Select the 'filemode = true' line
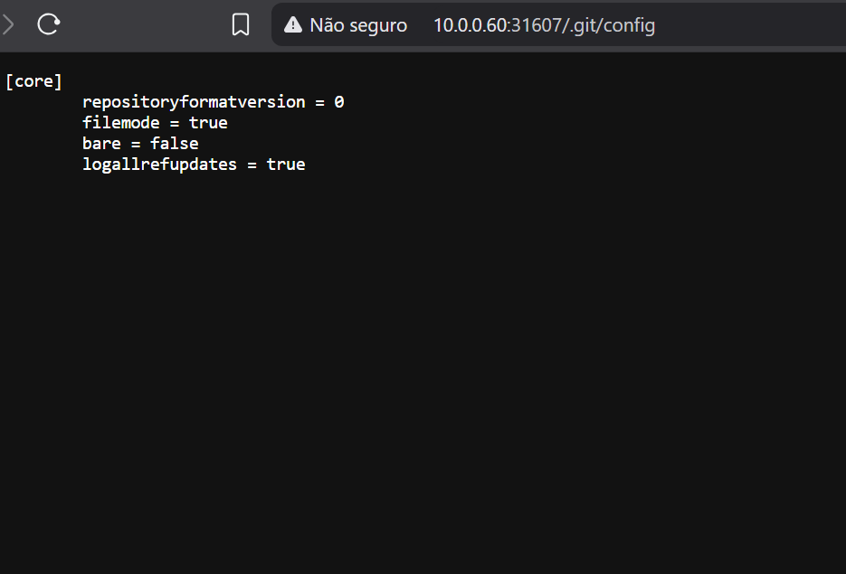 (x=155, y=123)
